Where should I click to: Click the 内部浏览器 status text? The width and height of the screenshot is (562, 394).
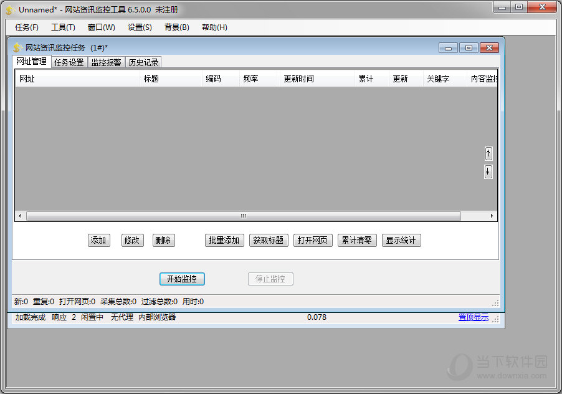157,317
